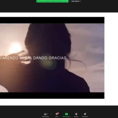Click the Chat speech bubble icon
118x118 pixels.
pos(57,114)
